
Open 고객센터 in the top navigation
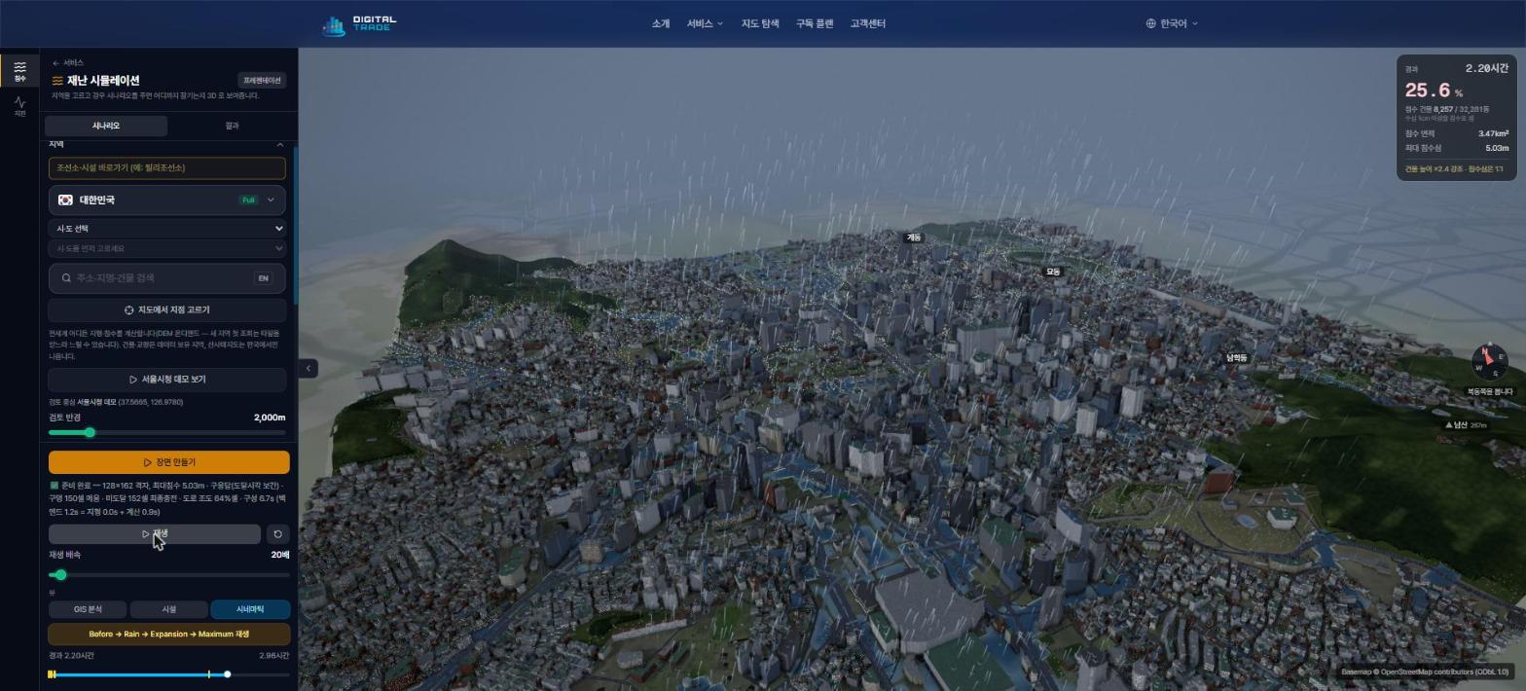(867, 23)
